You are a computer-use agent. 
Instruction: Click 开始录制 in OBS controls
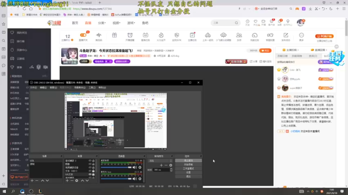click(188, 165)
